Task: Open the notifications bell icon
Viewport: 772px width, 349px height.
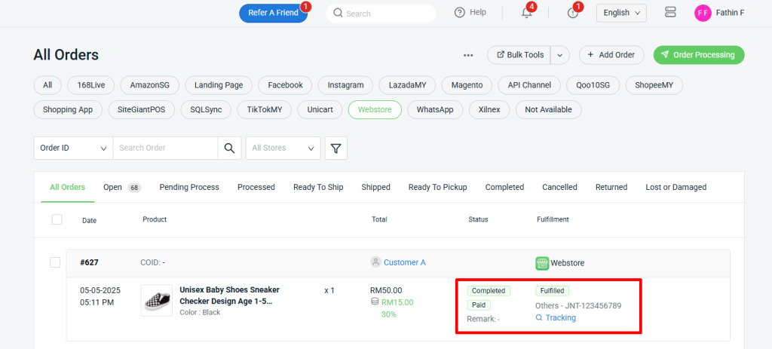Action: (x=527, y=13)
